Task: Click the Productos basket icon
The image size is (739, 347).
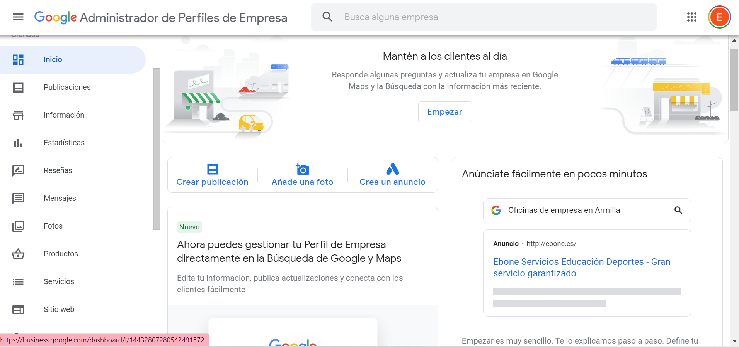Action: (18, 254)
